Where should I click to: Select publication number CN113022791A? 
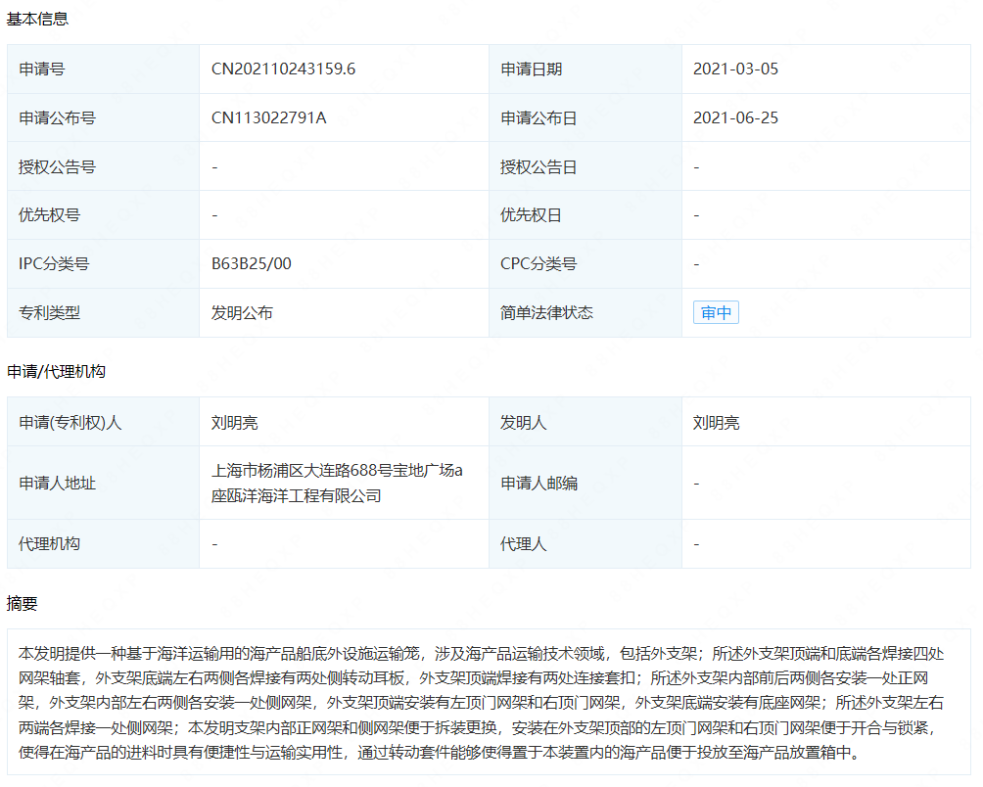pos(268,117)
